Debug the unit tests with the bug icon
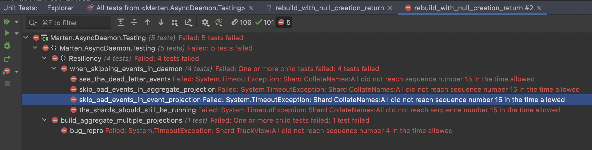This screenshot has width=592, height=150. click(x=7, y=46)
